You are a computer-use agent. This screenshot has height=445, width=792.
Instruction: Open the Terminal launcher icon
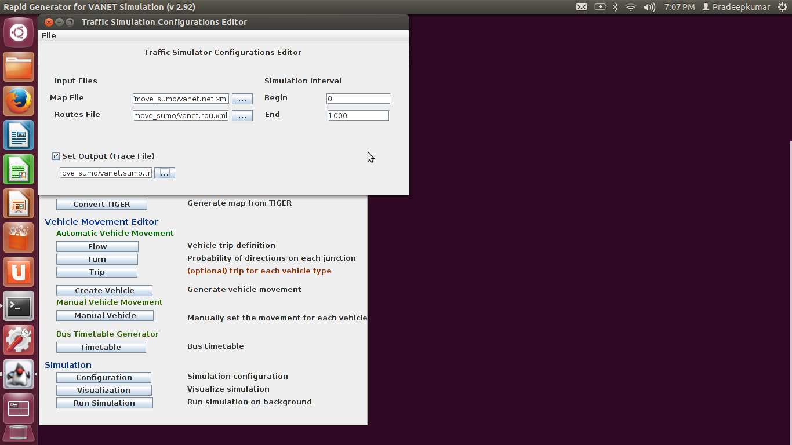pyautogui.click(x=19, y=306)
